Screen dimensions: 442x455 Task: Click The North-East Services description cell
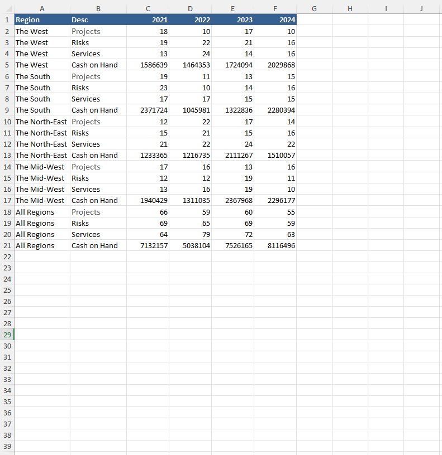coord(98,144)
